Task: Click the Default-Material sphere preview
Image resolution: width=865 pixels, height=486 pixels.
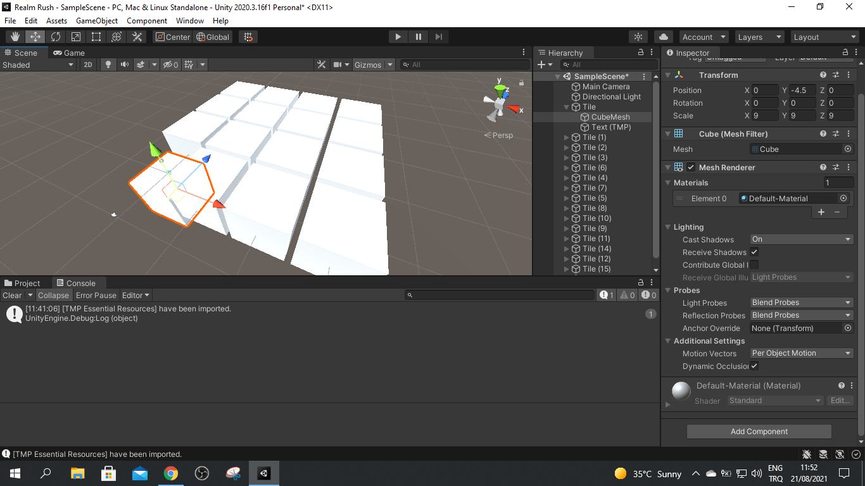Action: (680, 391)
